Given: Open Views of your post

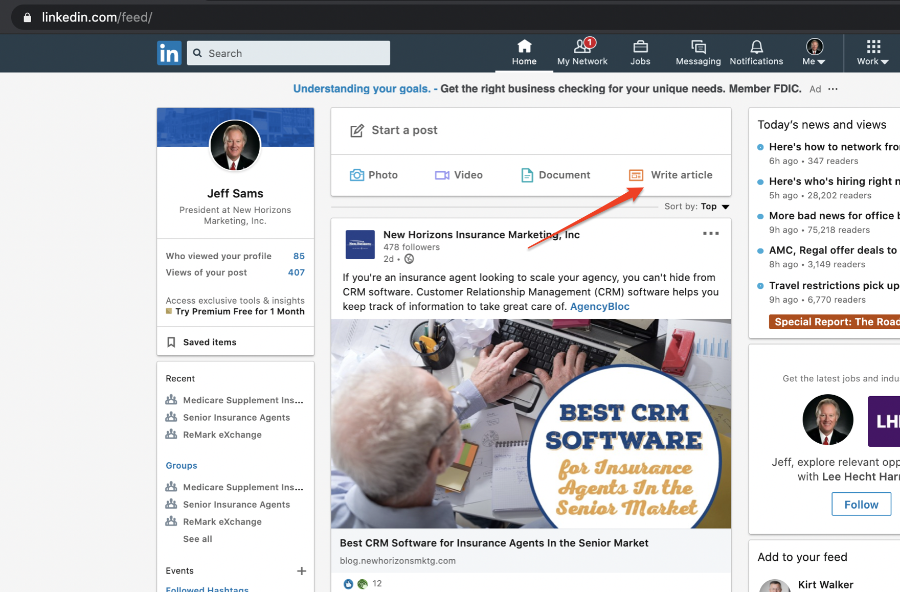Looking at the screenshot, I should (x=235, y=272).
